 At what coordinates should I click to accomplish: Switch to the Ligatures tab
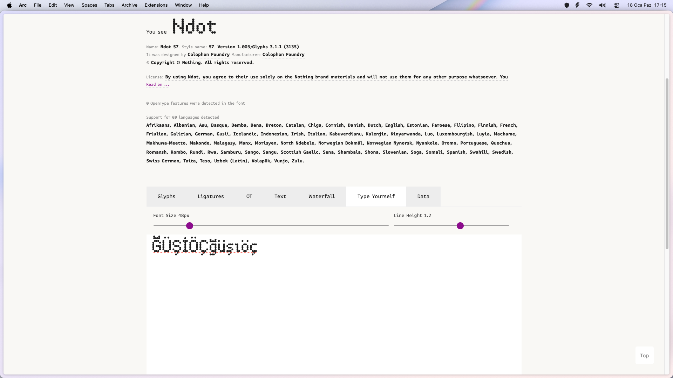tap(211, 196)
